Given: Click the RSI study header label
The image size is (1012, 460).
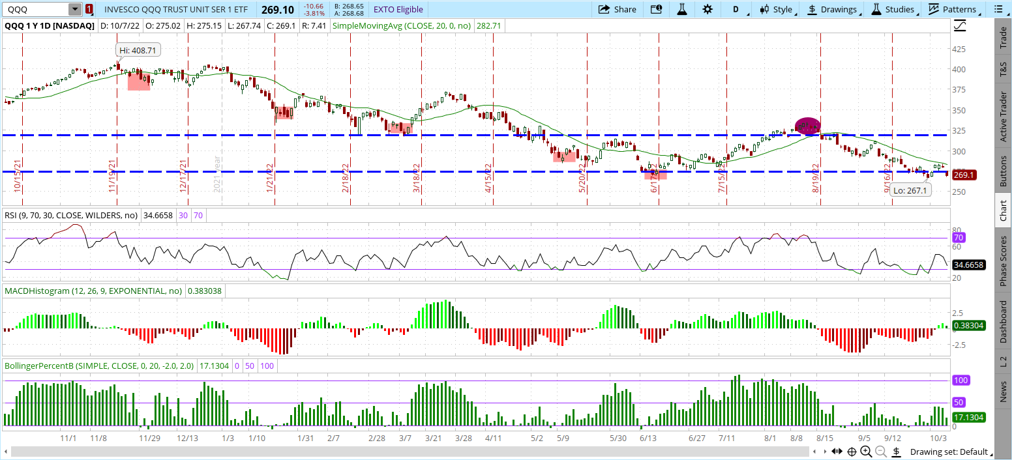Looking at the screenshot, I should pos(72,214).
